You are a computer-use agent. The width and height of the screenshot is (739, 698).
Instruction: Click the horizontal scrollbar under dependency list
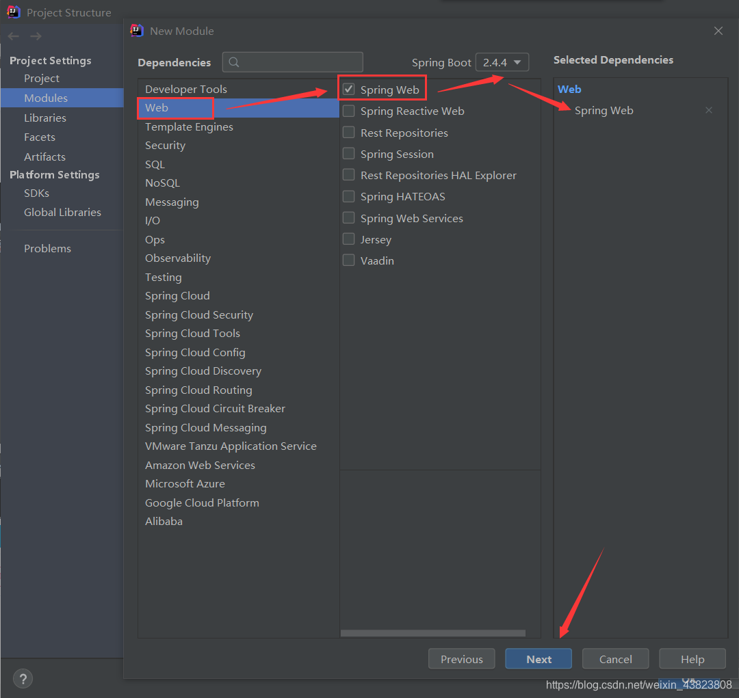click(x=432, y=634)
